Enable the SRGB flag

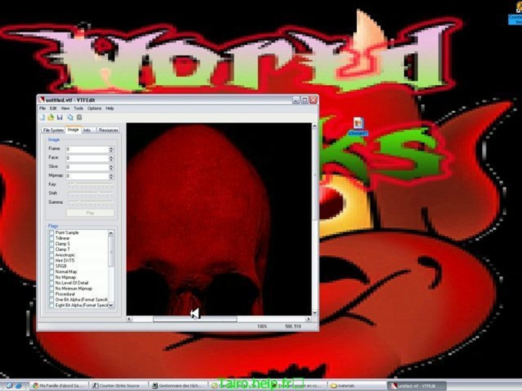52,266
